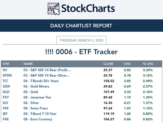163x122 pixels.
Task: Select the SLV ticker
Action: [5, 103]
